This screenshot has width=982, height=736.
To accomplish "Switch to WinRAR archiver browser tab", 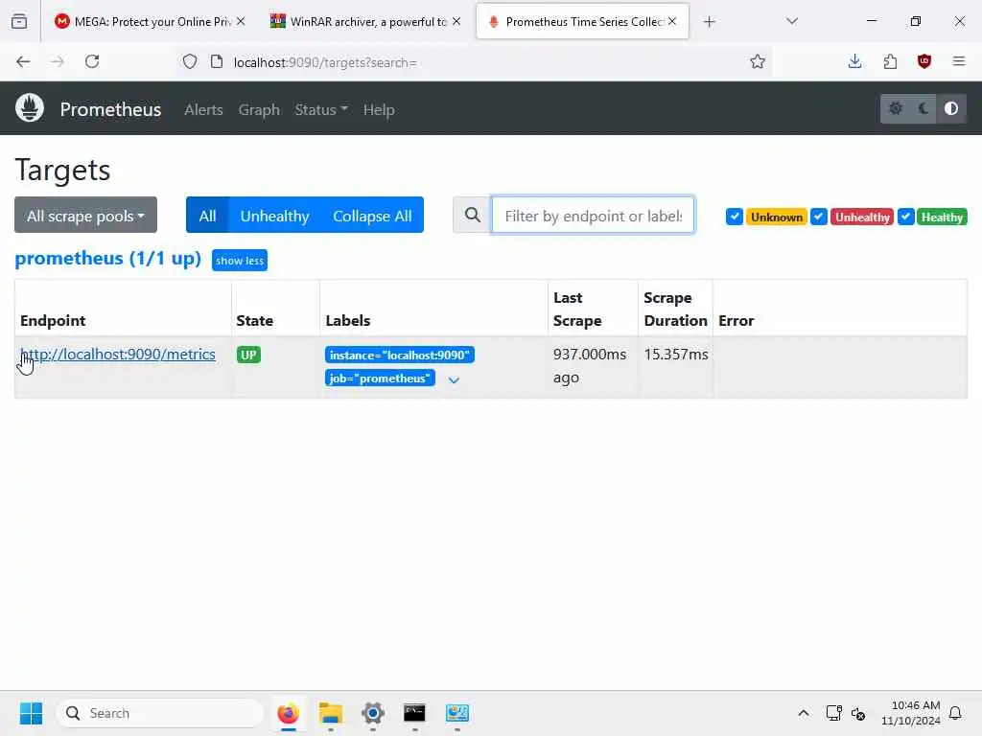I will click(x=366, y=21).
